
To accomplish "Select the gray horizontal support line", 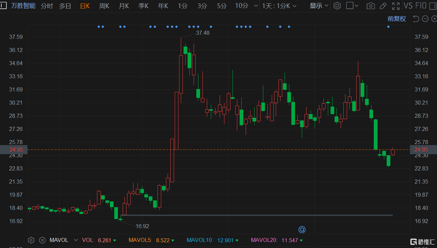I will (x=257, y=215).
